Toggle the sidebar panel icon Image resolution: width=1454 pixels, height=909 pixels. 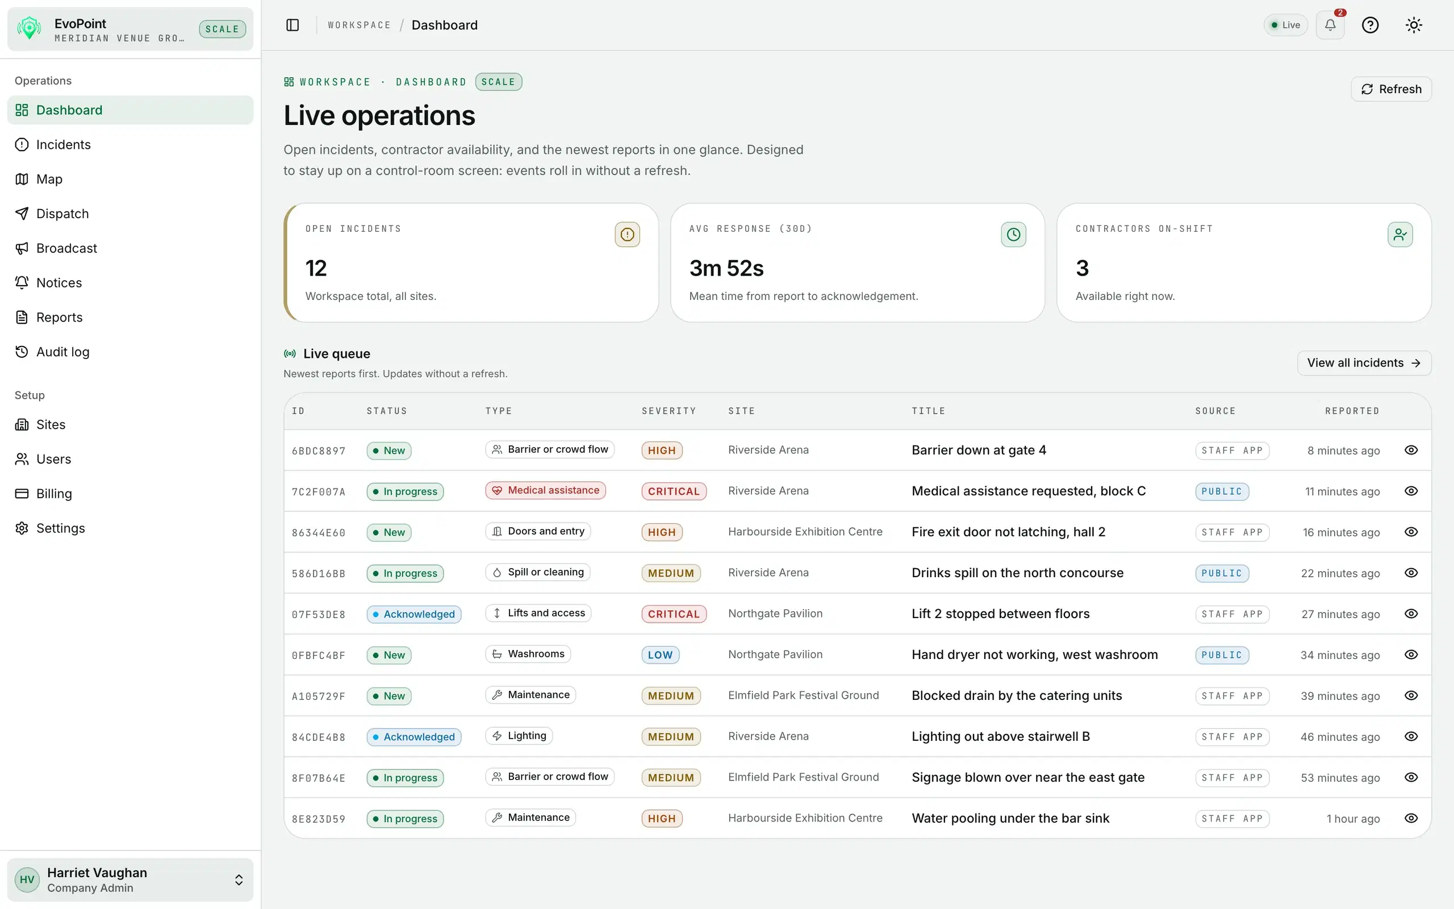tap(293, 25)
